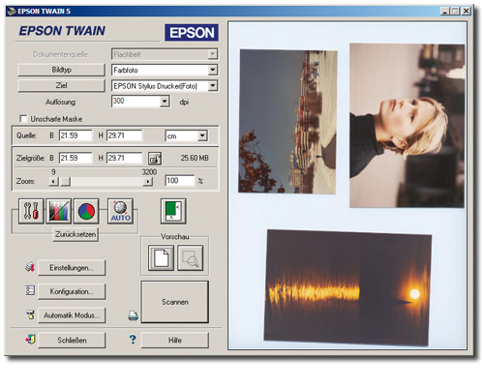The width and height of the screenshot is (484, 389).
Task: Select the harbor photo in preview
Action: coord(287,122)
